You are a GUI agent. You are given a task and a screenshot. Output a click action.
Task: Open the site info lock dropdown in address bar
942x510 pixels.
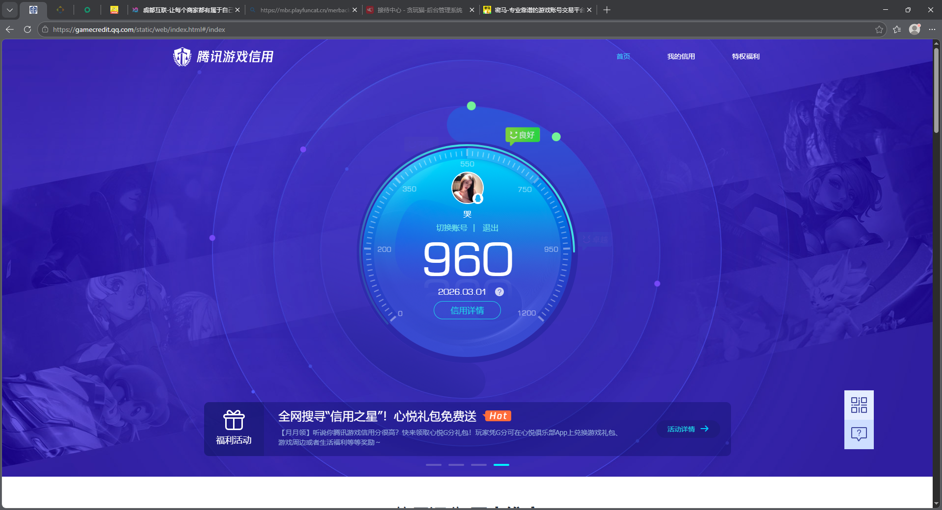(x=45, y=29)
